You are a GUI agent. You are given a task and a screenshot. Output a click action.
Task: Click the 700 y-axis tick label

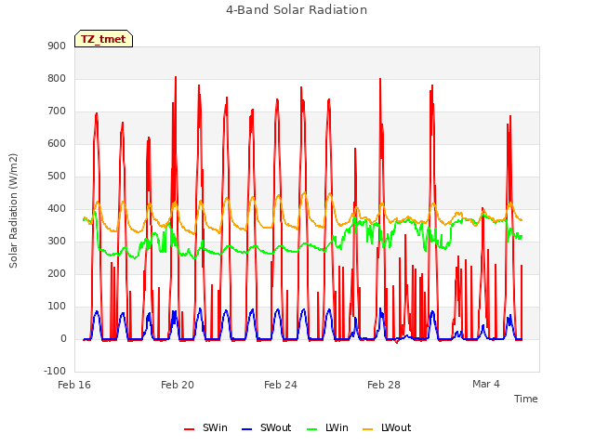point(57,111)
